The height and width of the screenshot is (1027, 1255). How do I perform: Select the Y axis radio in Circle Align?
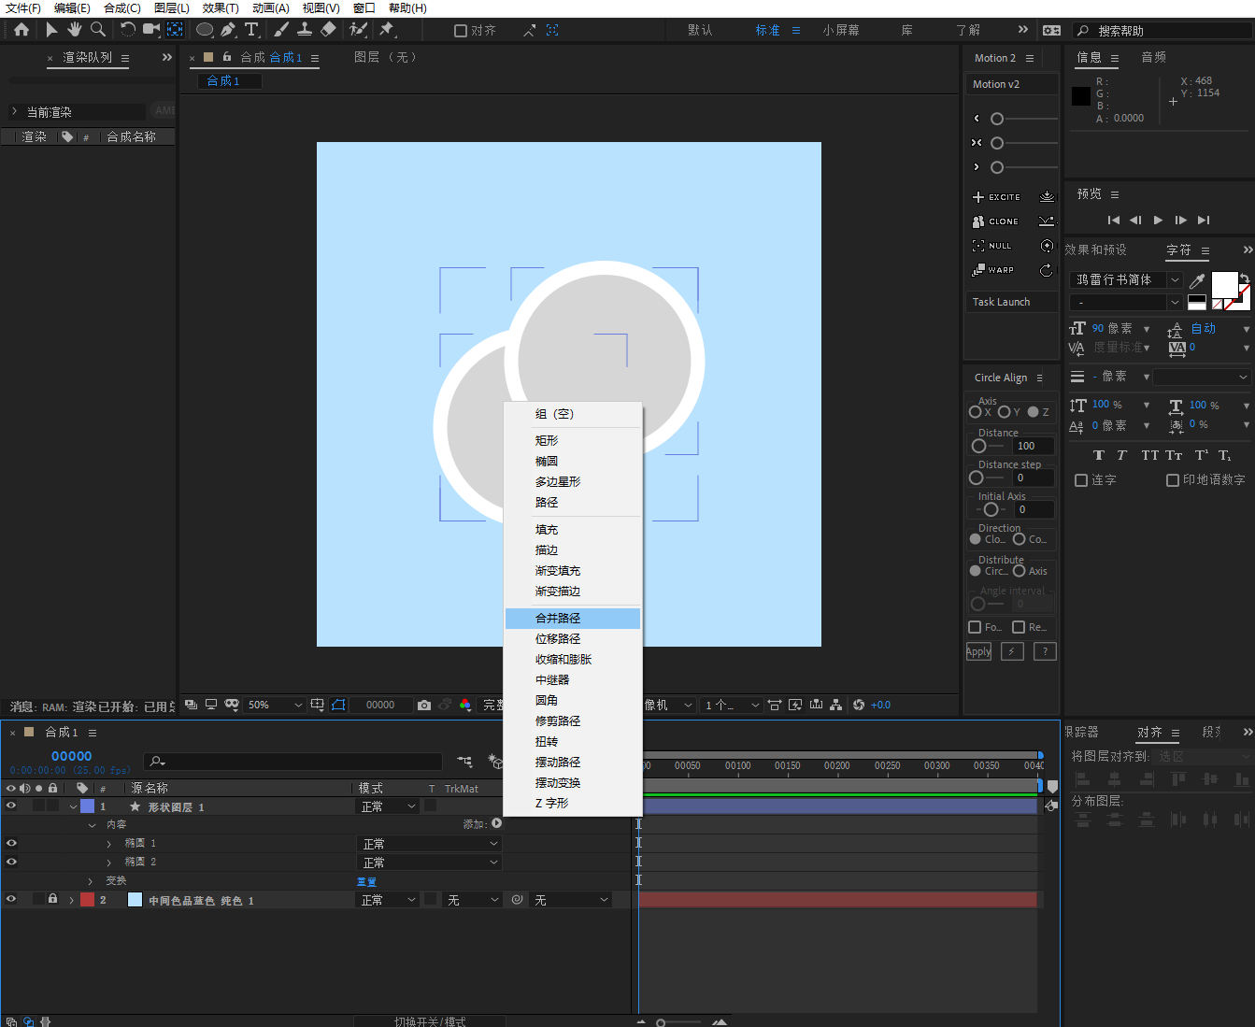[1004, 412]
